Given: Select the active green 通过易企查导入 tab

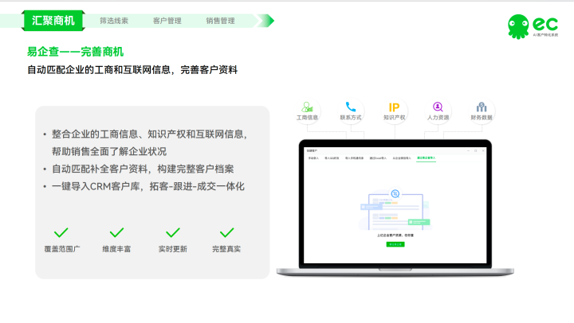Looking at the screenshot, I should click(x=426, y=158).
